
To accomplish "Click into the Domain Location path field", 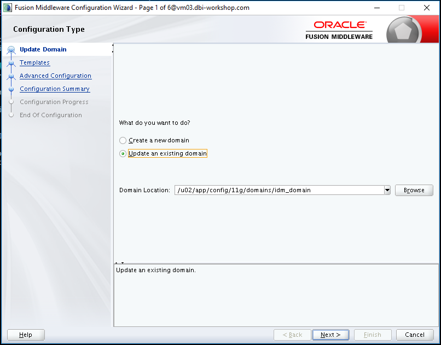I will 279,190.
